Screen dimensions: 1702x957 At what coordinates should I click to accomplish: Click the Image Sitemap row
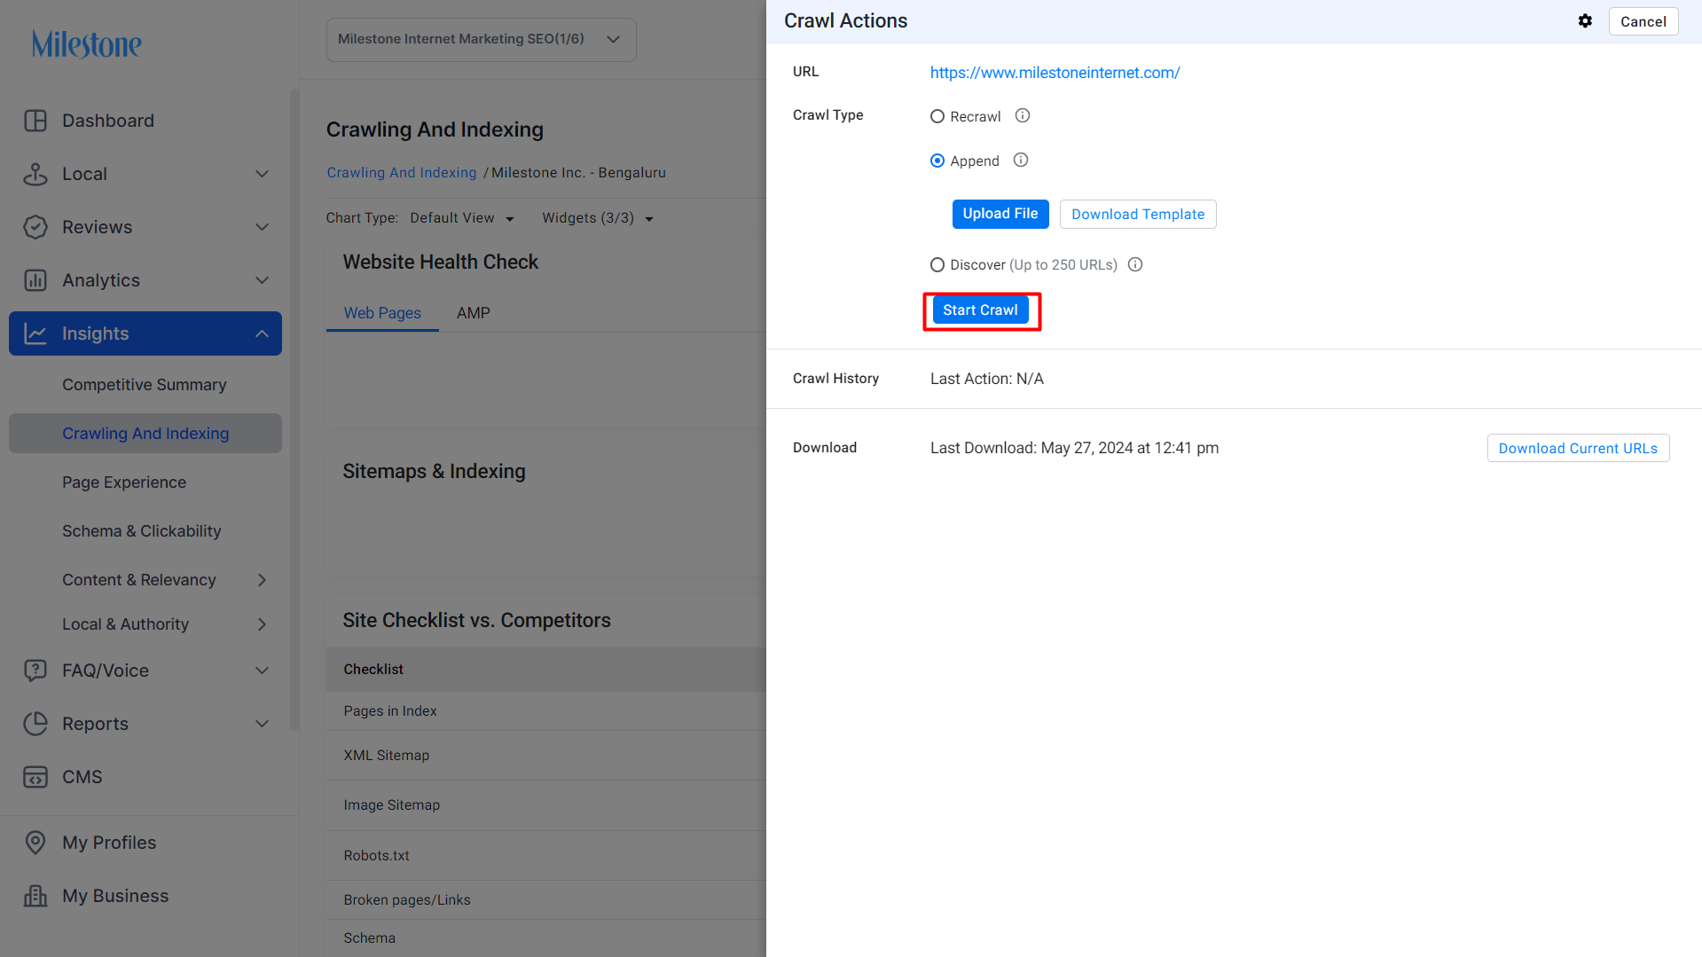(x=546, y=805)
